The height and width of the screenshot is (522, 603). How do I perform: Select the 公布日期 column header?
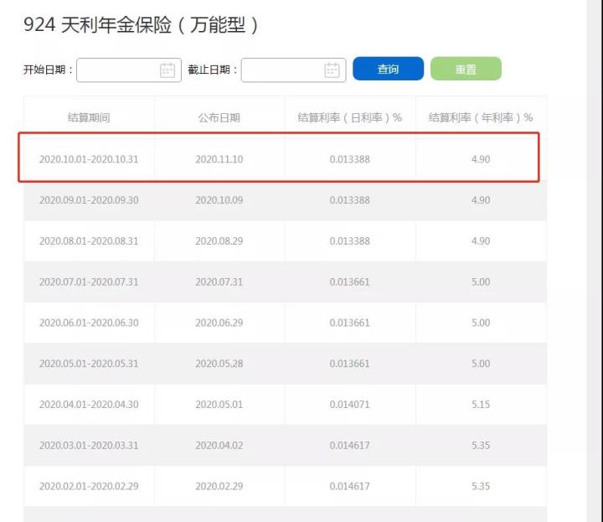[x=219, y=117]
